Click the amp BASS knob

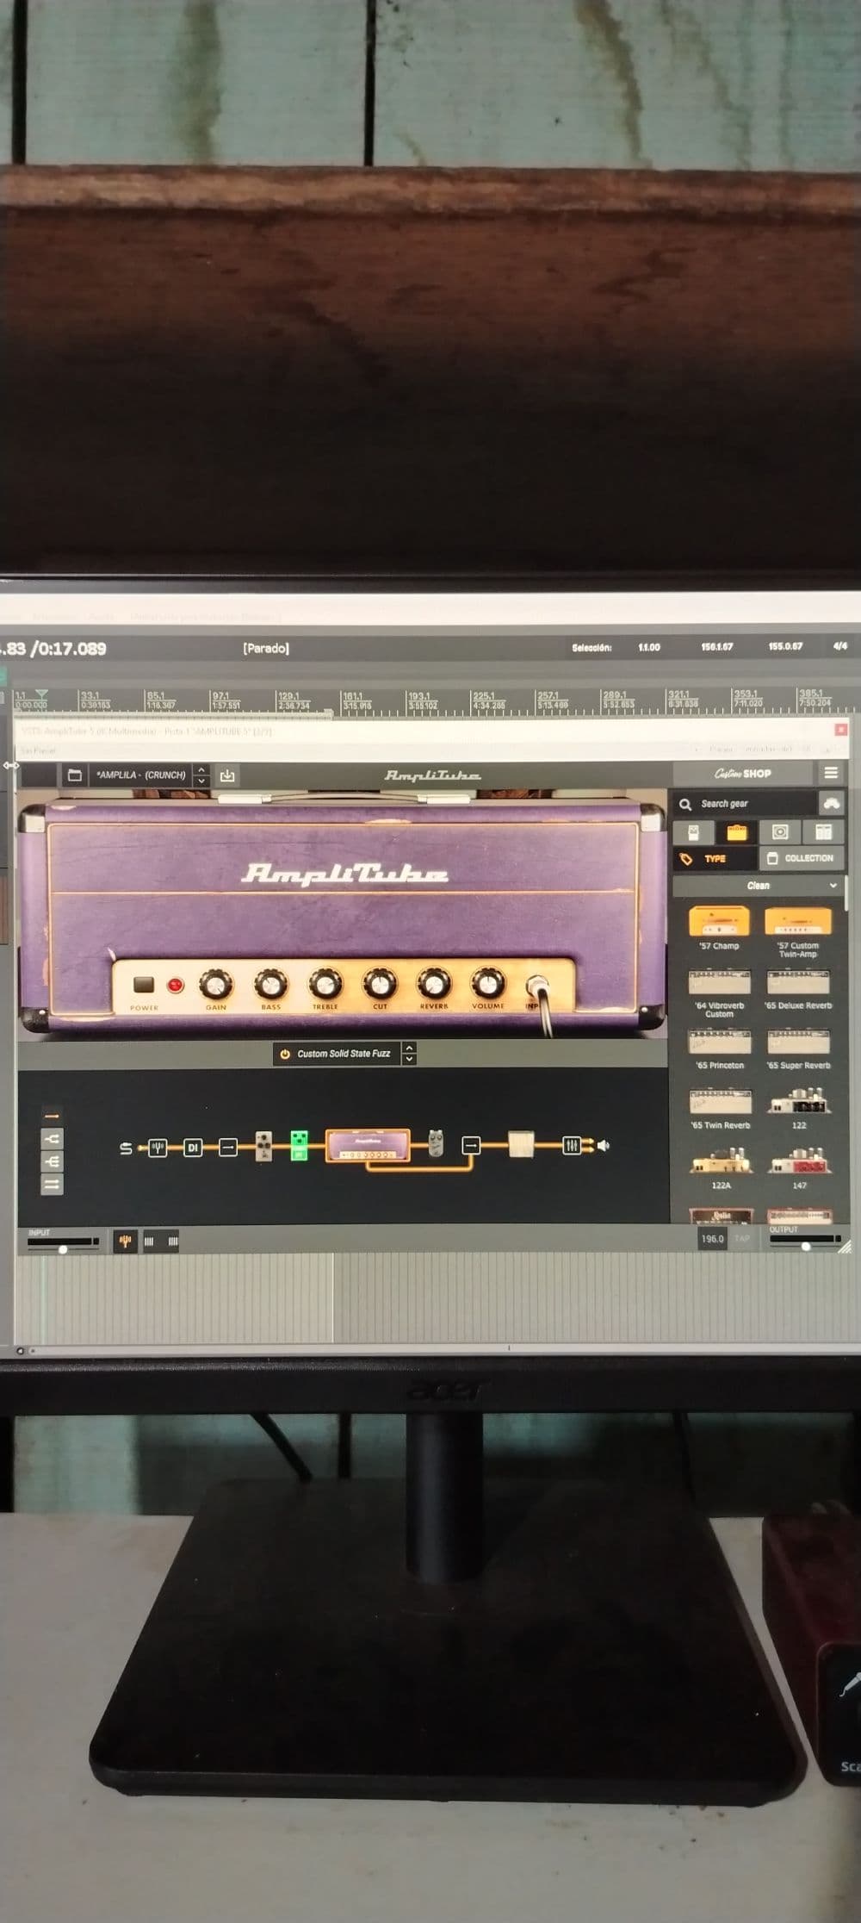(x=270, y=983)
